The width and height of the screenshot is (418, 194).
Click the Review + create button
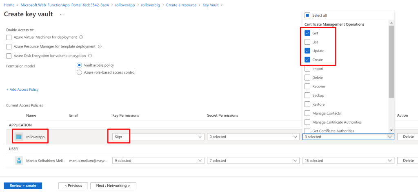point(23,185)
